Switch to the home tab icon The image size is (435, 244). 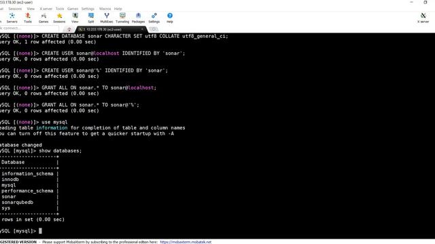(69, 29)
